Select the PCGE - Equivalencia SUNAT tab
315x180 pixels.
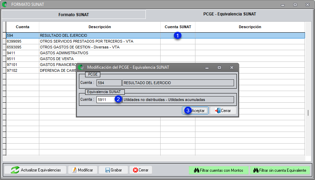(230, 14)
